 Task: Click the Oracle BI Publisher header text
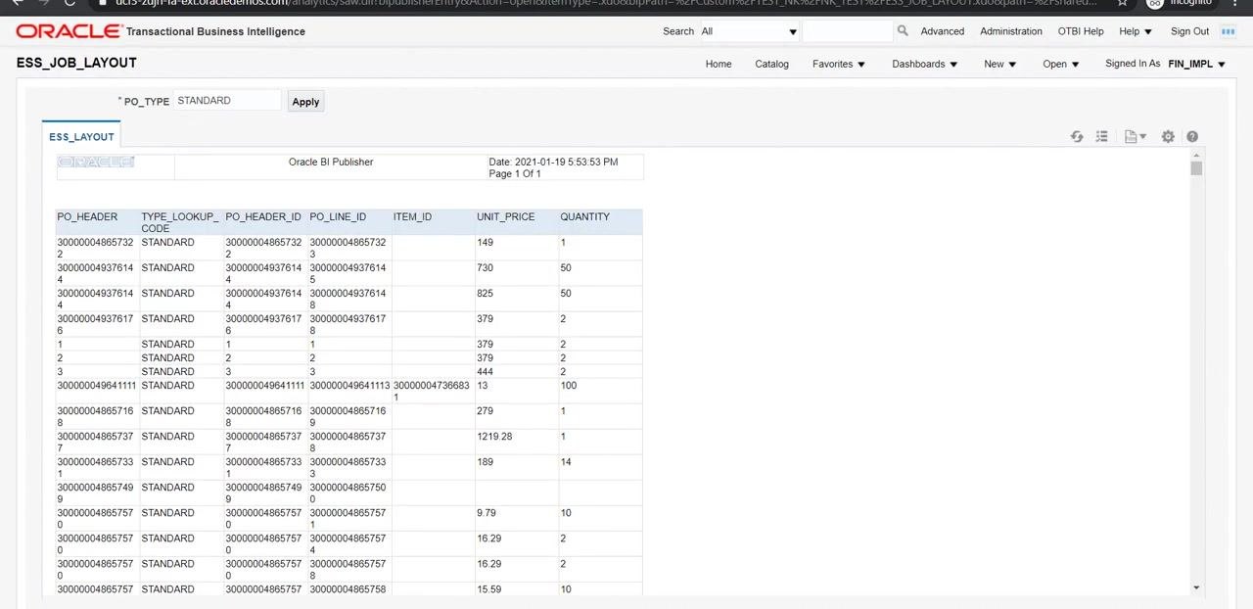pyautogui.click(x=331, y=163)
